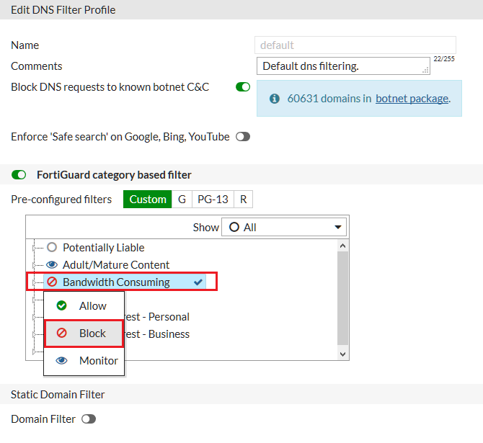Open the botnet package link
The width and height of the screenshot is (483, 443).
[412, 99]
